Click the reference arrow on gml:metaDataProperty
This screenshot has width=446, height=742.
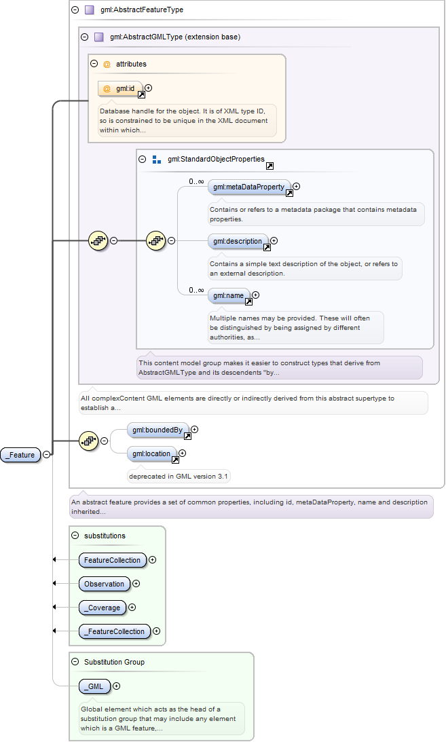289,193
